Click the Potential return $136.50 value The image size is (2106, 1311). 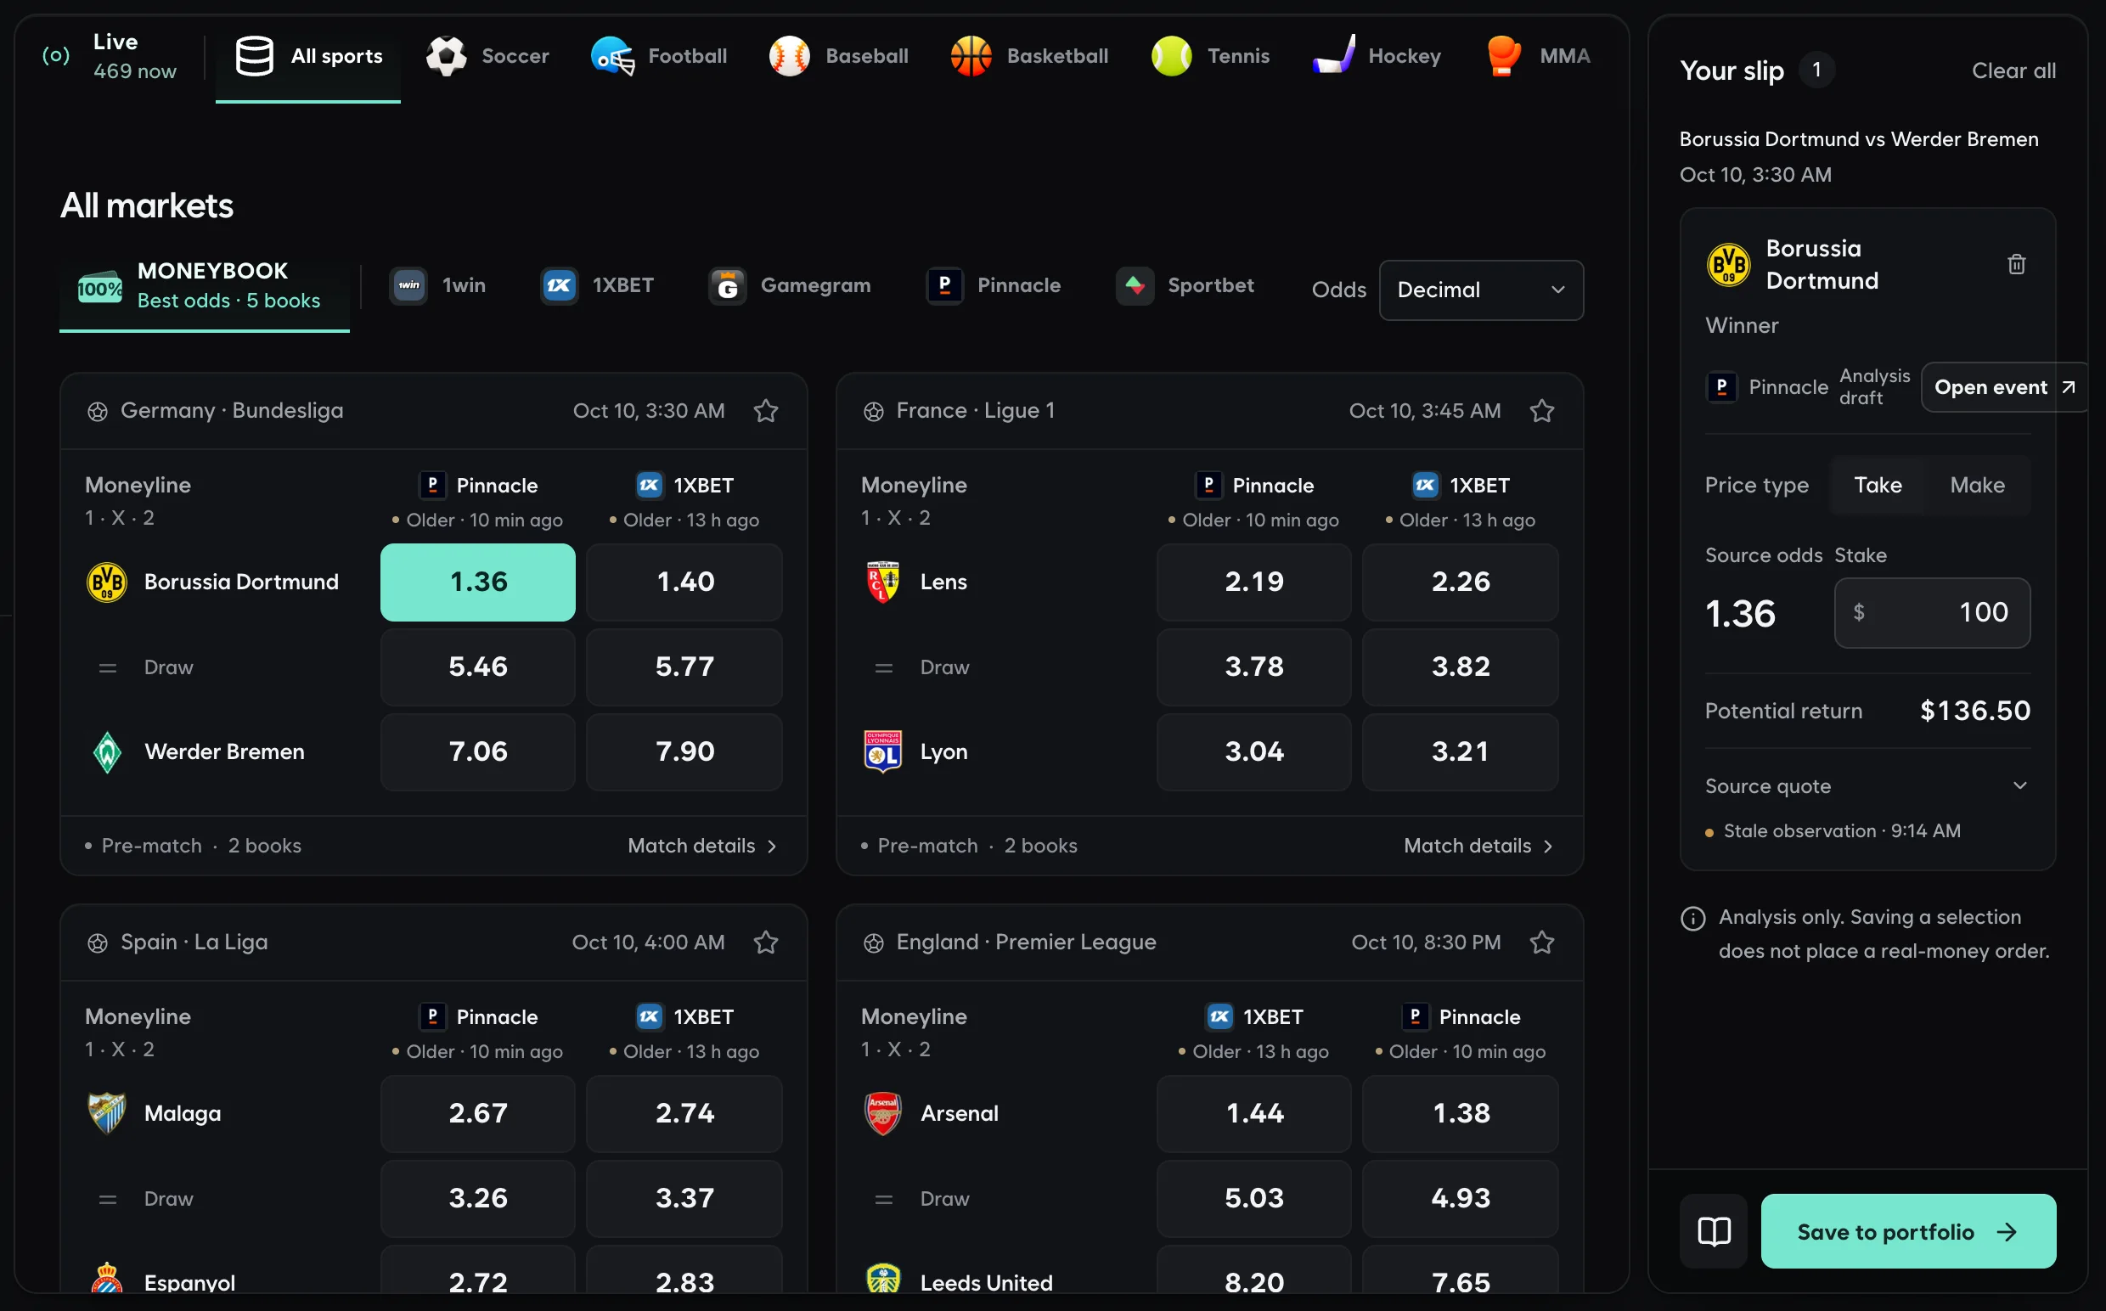(1974, 711)
